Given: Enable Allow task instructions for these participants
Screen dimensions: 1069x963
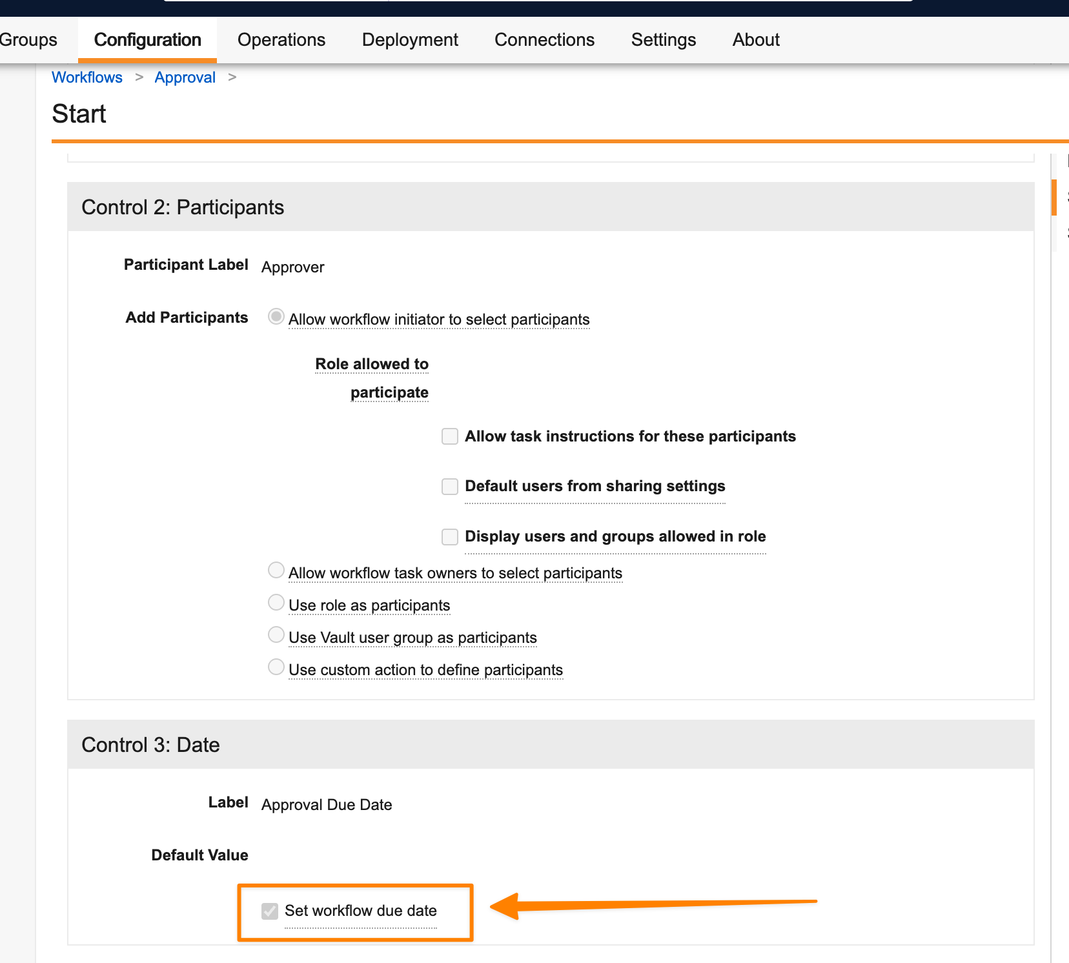Looking at the screenshot, I should click(x=450, y=437).
